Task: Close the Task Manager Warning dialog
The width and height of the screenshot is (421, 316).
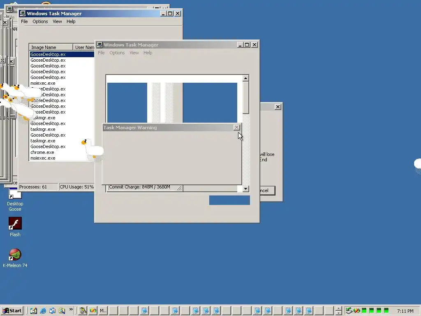Action: [x=236, y=128]
